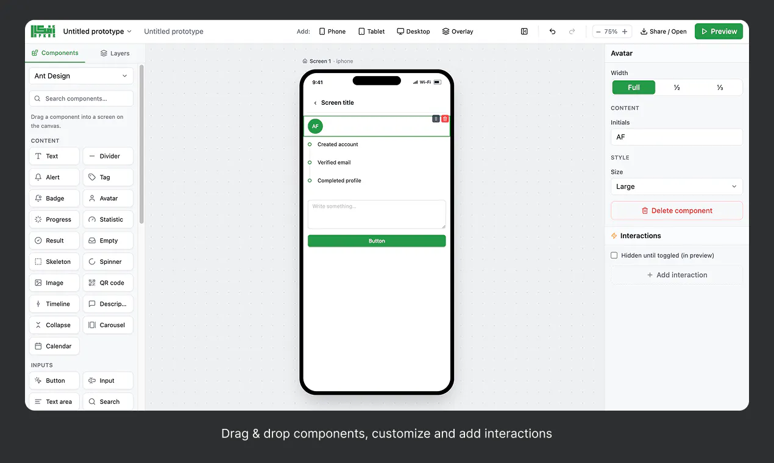
Task: Add the Progress component
Action: [54, 219]
